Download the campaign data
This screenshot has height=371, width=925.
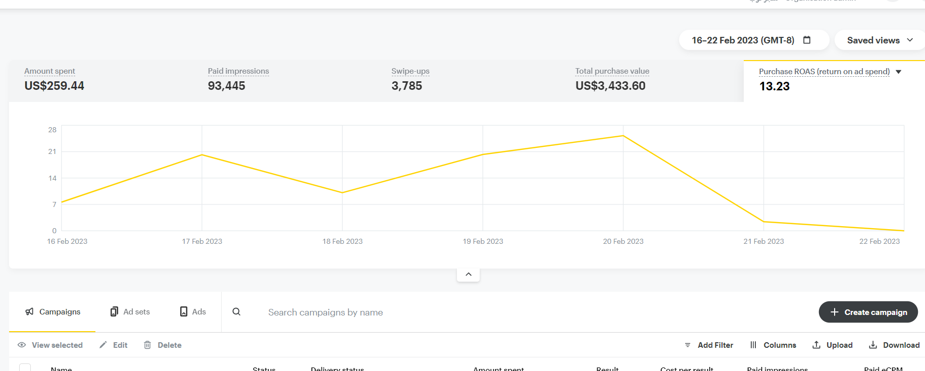[894, 345]
